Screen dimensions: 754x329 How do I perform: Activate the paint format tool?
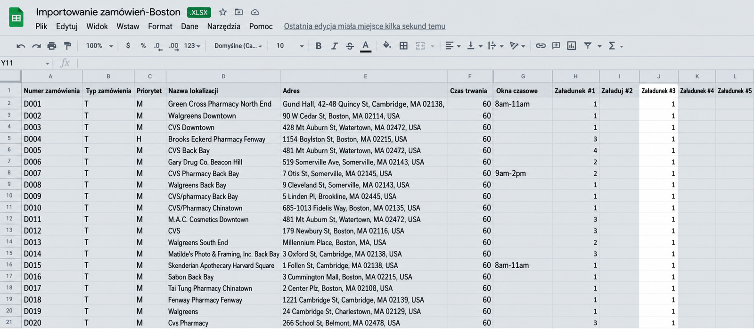coord(67,46)
